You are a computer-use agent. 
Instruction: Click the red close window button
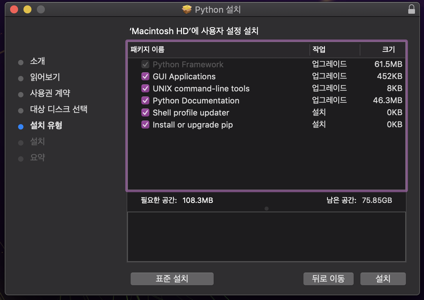14,9
